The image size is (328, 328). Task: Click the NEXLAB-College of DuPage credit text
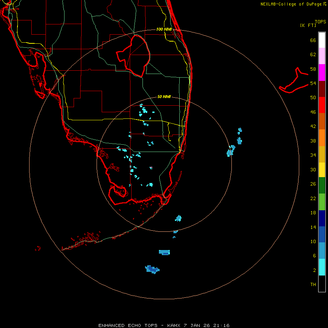[x=291, y=4]
